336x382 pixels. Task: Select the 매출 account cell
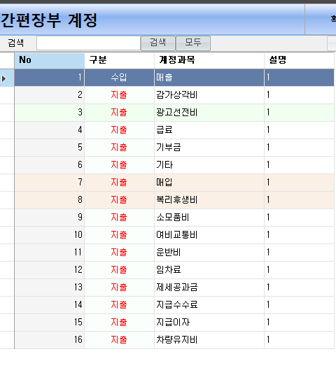coord(209,78)
